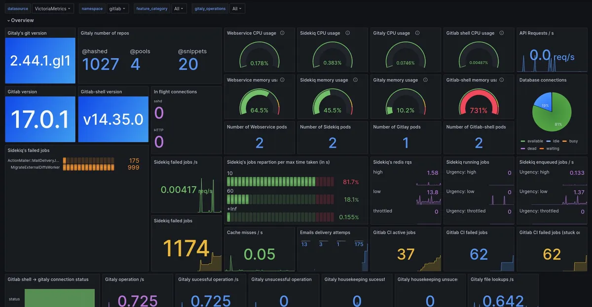Image resolution: width=592 pixels, height=307 pixels.
Task: Click the @snippets value 20
Action: tap(188, 64)
